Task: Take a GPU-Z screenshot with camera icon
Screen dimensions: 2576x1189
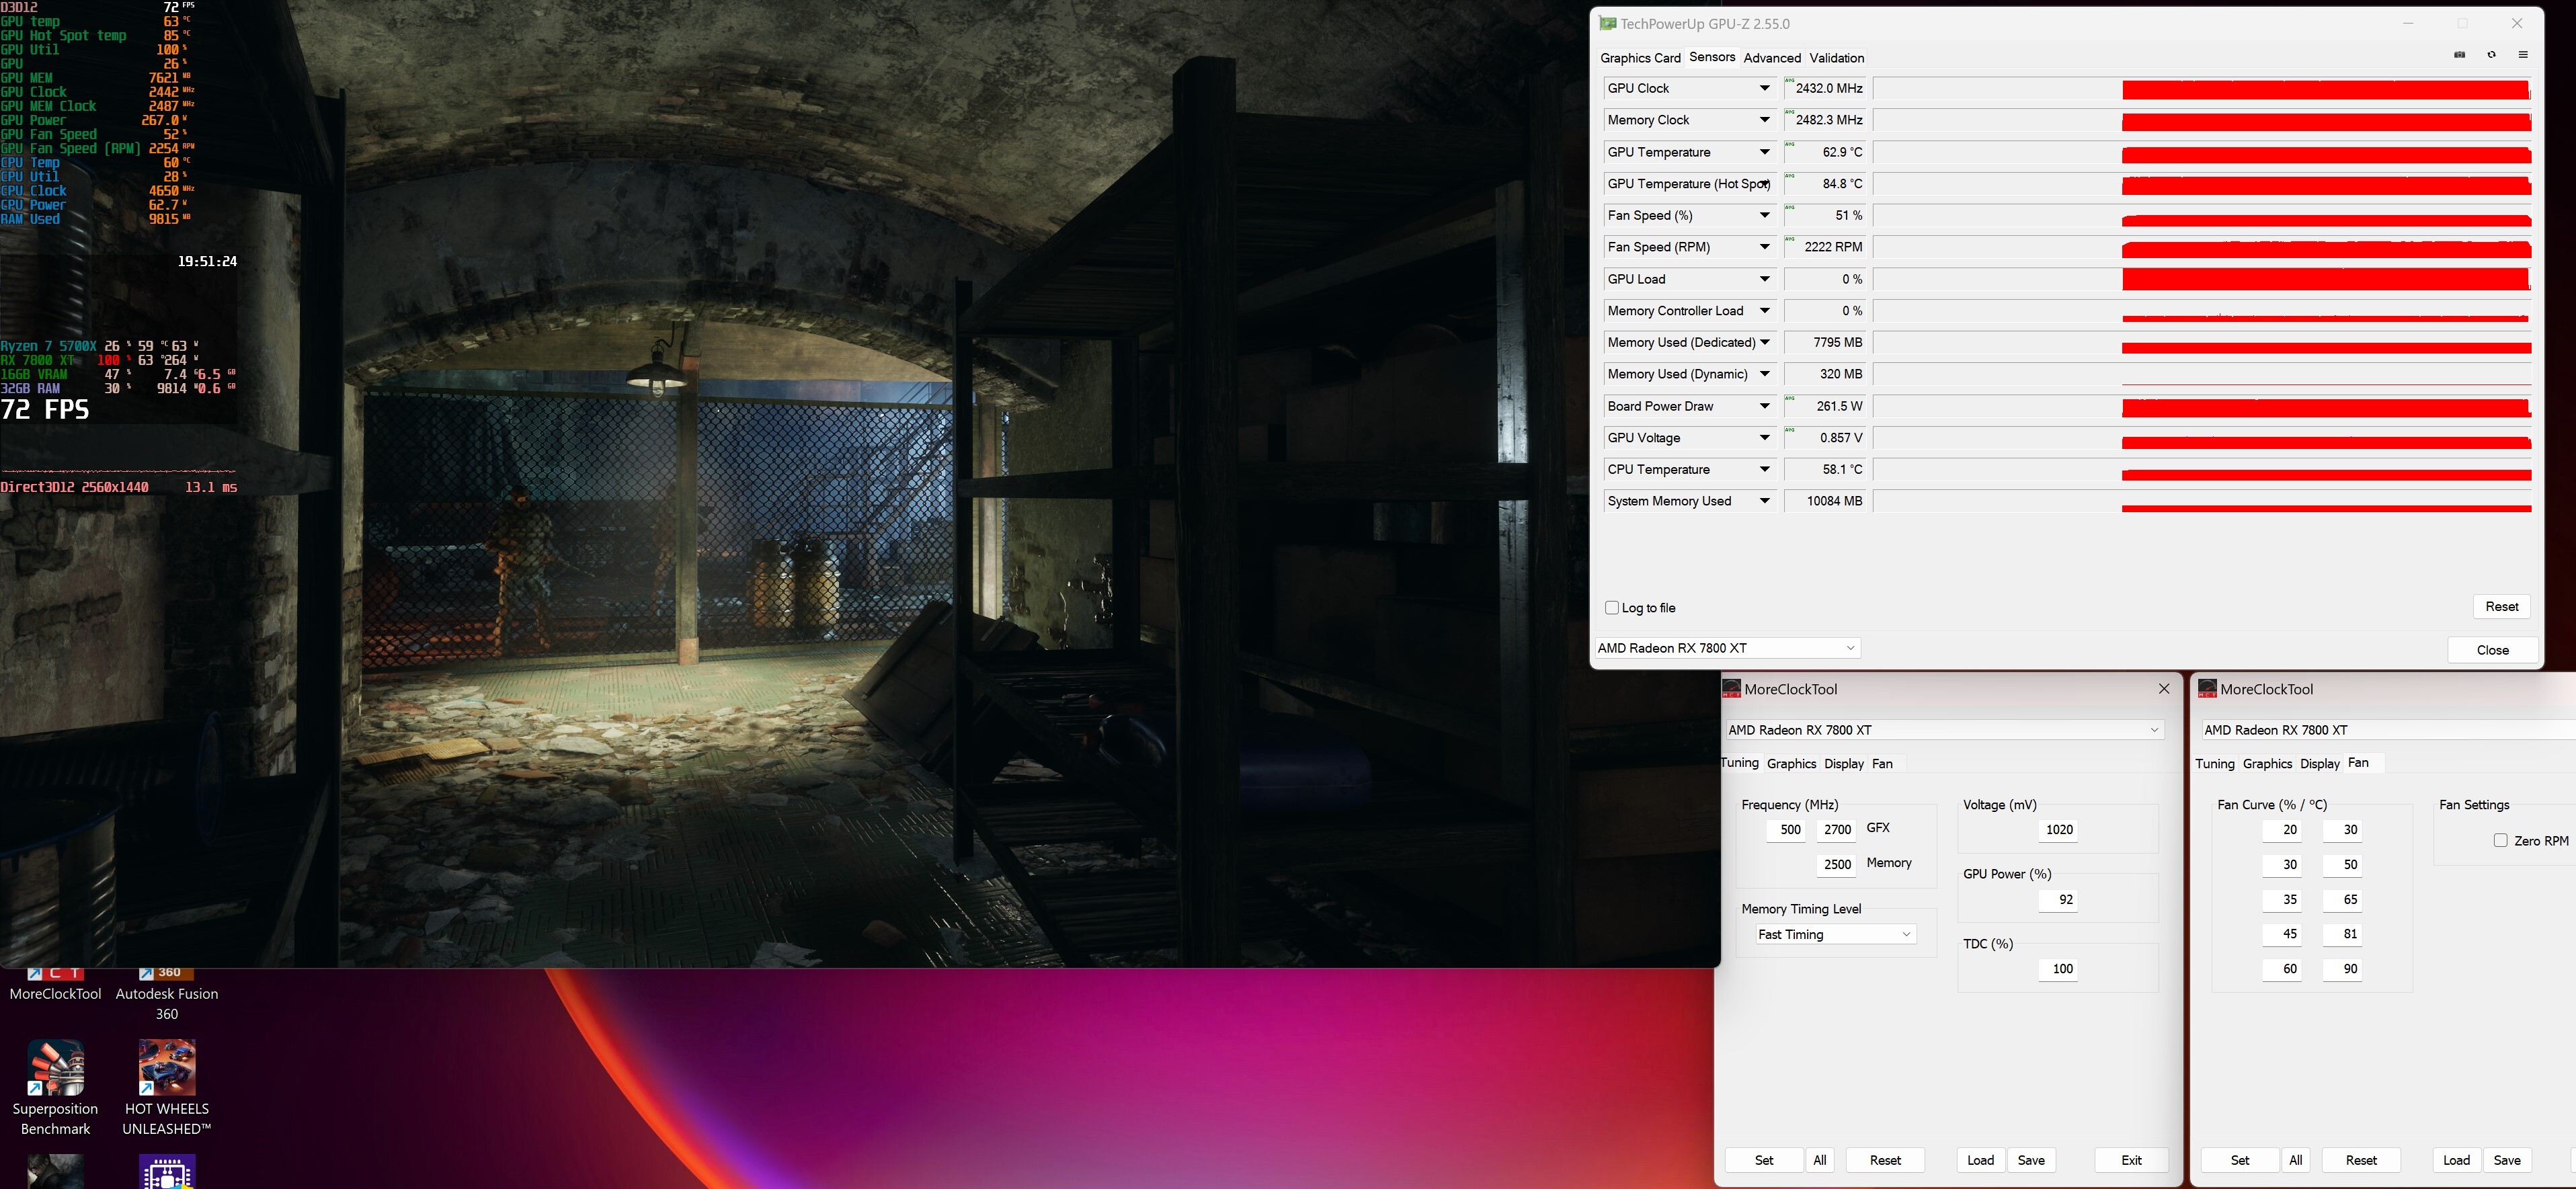Action: (2459, 55)
